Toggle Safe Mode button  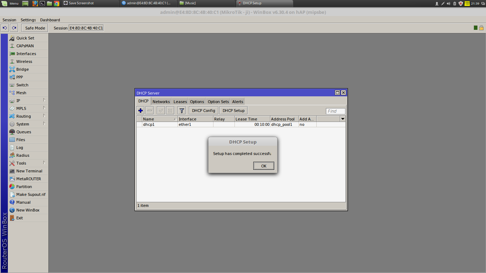pos(35,28)
